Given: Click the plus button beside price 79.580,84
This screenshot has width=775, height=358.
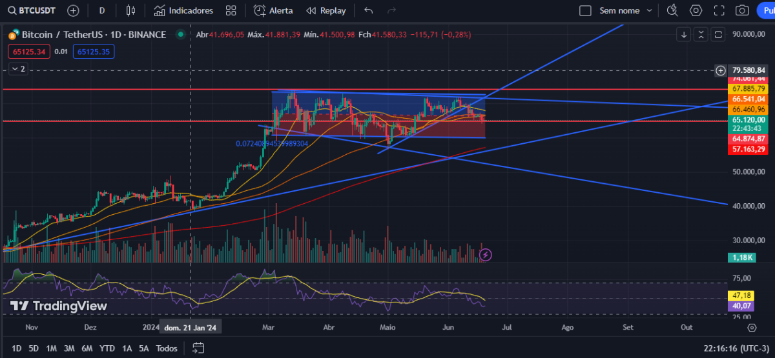Looking at the screenshot, I should pos(721,70).
